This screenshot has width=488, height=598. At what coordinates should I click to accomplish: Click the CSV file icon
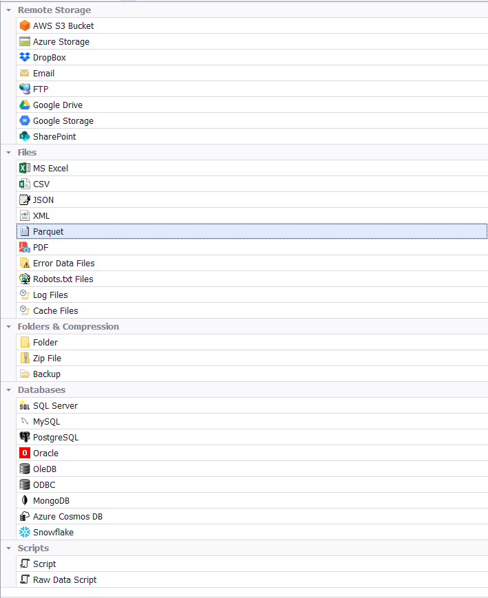(24, 184)
